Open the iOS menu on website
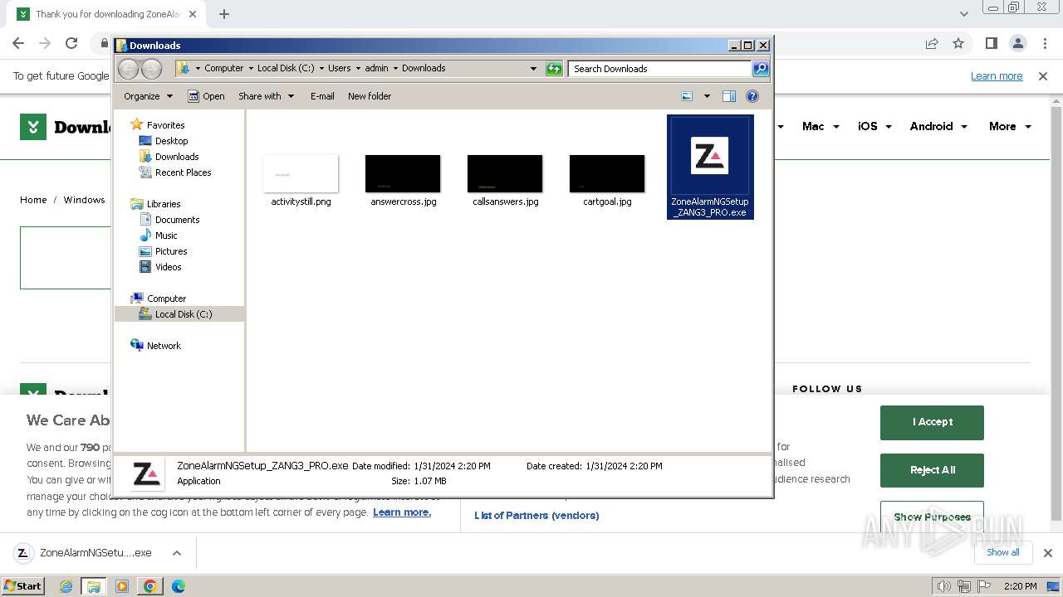 (x=874, y=127)
